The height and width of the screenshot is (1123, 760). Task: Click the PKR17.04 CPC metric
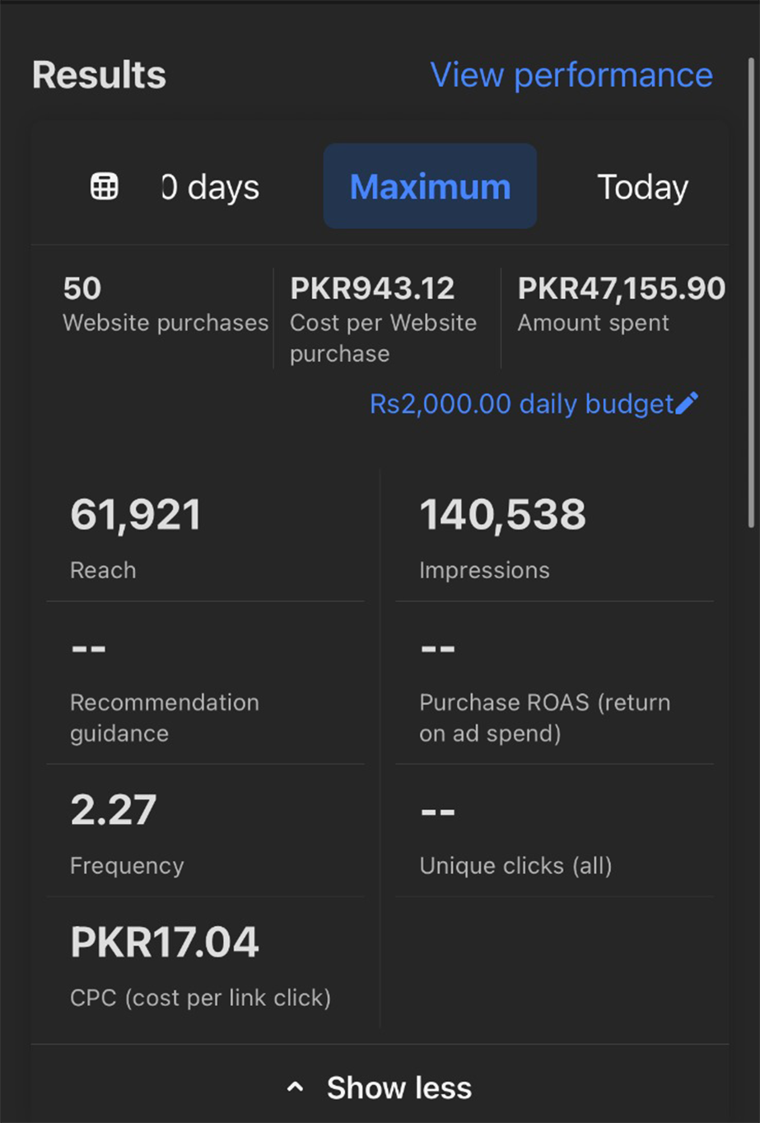coord(200,964)
